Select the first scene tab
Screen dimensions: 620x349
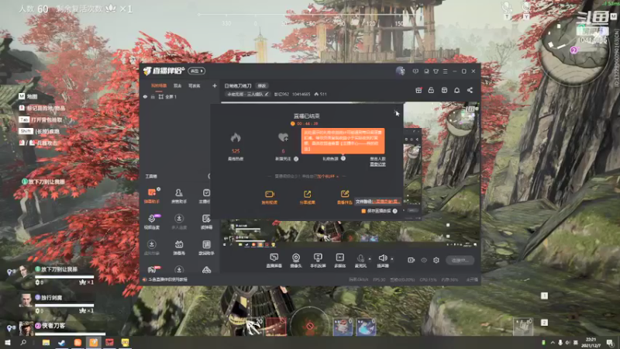159,85
